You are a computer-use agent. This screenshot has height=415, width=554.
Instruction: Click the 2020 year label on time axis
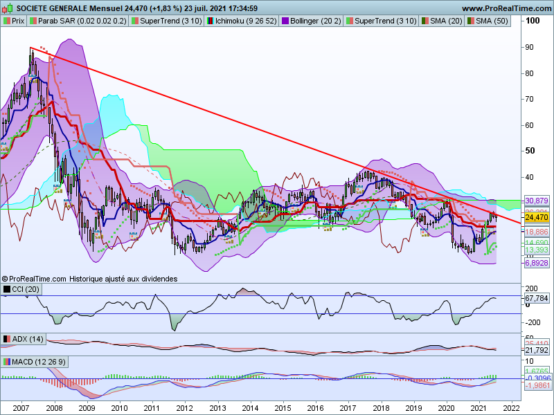click(446, 408)
